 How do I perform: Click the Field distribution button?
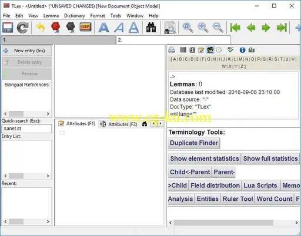pyautogui.click(x=215, y=186)
